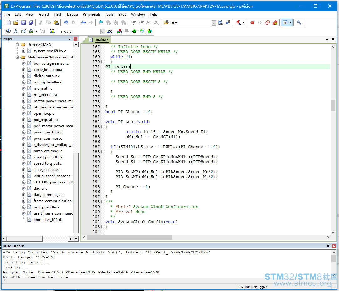Viewport: 339px width, 291px height.
Task: Pin the Project panel
Action: coord(69,39)
